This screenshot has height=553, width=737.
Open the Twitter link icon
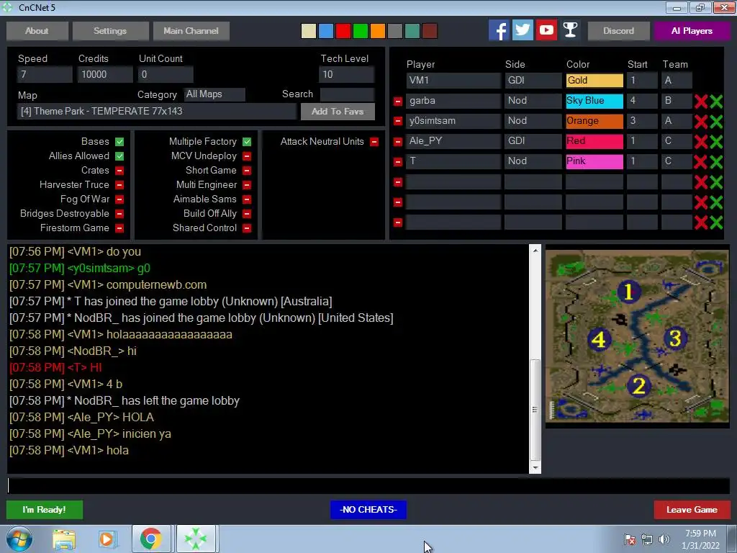click(x=523, y=30)
